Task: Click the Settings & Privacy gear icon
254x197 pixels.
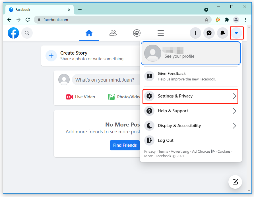Action: 149,96
